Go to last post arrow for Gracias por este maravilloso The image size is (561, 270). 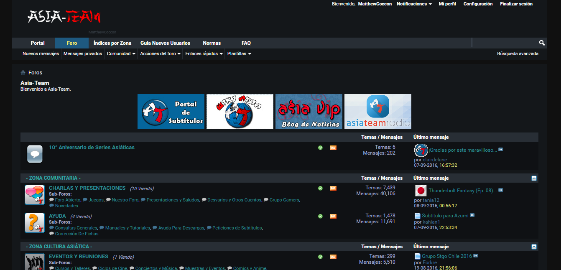(x=501, y=150)
